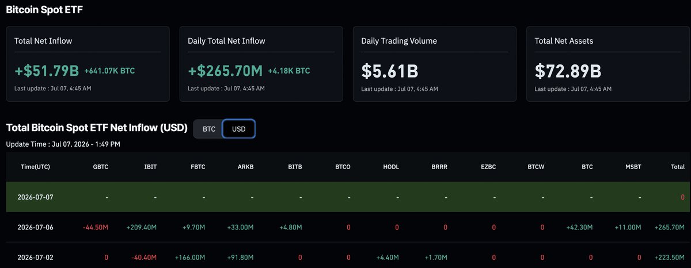Image resolution: width=691 pixels, height=268 pixels.
Task: Click the Time(UTC) column header
Action: coord(35,167)
